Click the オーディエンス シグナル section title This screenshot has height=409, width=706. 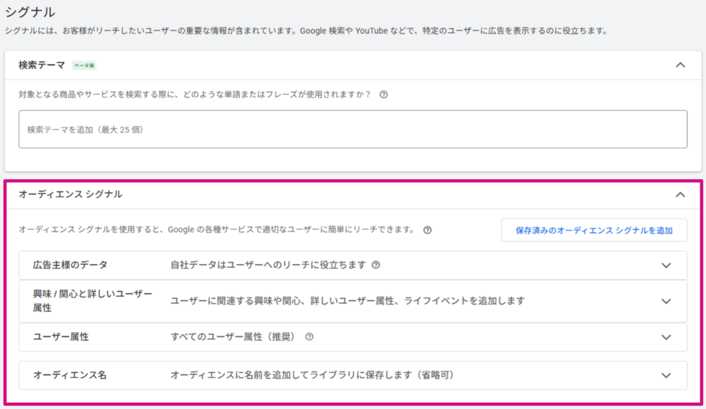pyautogui.click(x=71, y=195)
